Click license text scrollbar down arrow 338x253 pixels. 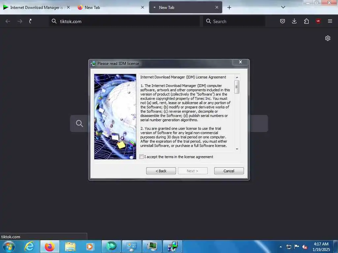(237, 149)
